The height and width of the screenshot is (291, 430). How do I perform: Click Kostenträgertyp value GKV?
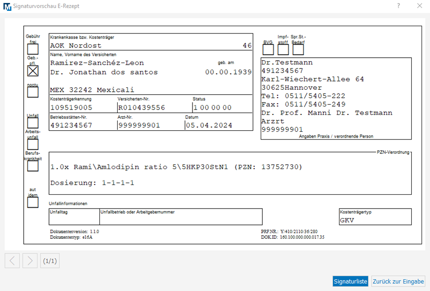347,220
